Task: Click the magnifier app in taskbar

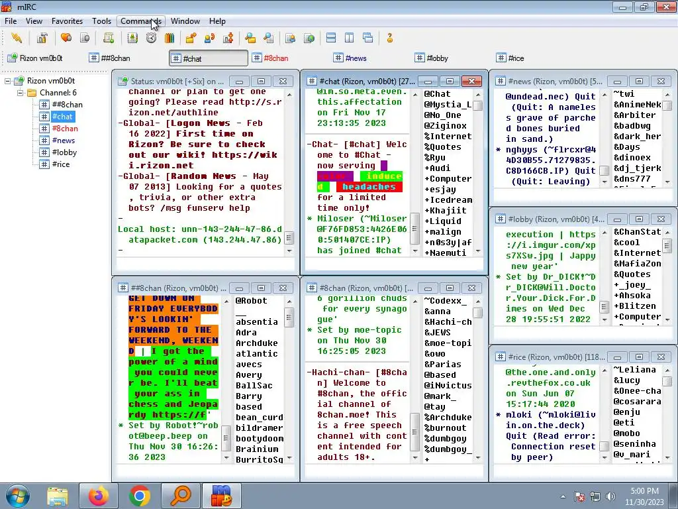Action: coord(180,496)
